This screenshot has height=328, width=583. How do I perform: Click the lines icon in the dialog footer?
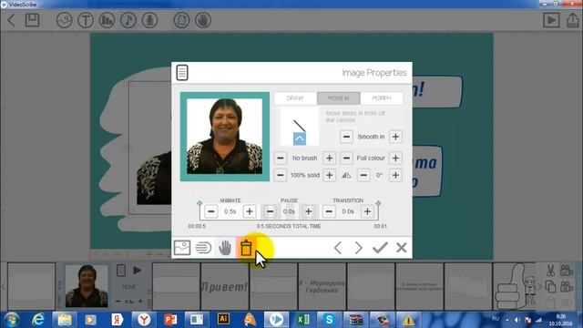click(x=203, y=248)
